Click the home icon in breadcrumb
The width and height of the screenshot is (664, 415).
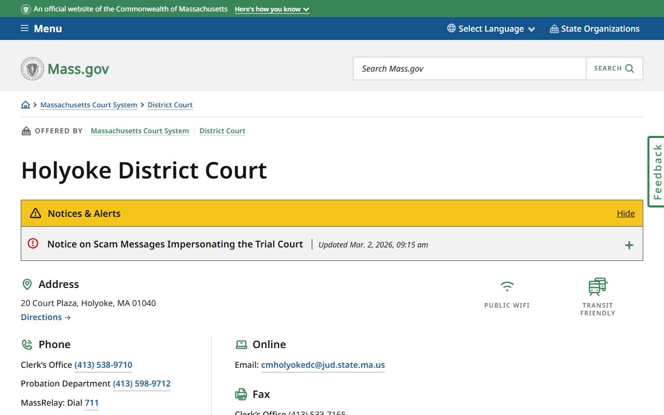click(25, 105)
